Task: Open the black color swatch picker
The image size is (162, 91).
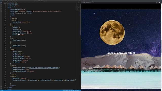Action: tap(27, 33)
